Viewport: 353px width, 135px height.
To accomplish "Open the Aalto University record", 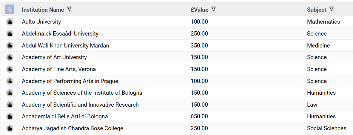I will 41,22.
